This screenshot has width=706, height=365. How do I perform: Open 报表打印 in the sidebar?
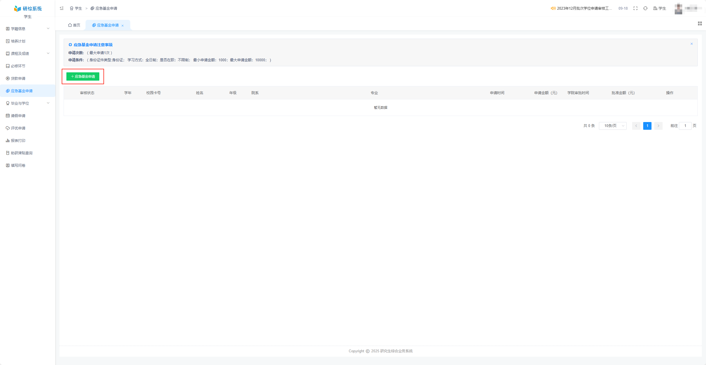tap(18, 141)
